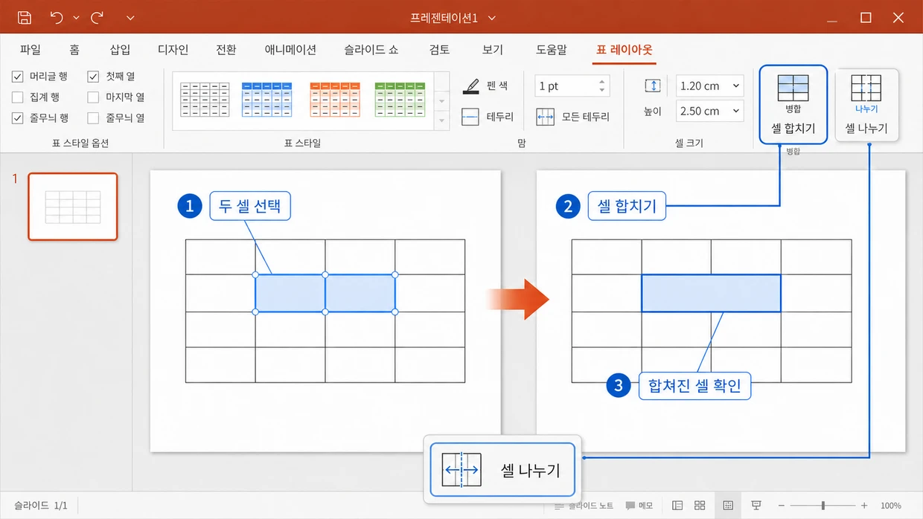Viewport: 923px width, 519px height.
Task: Switch to the 디자인 tab
Action: (173, 50)
